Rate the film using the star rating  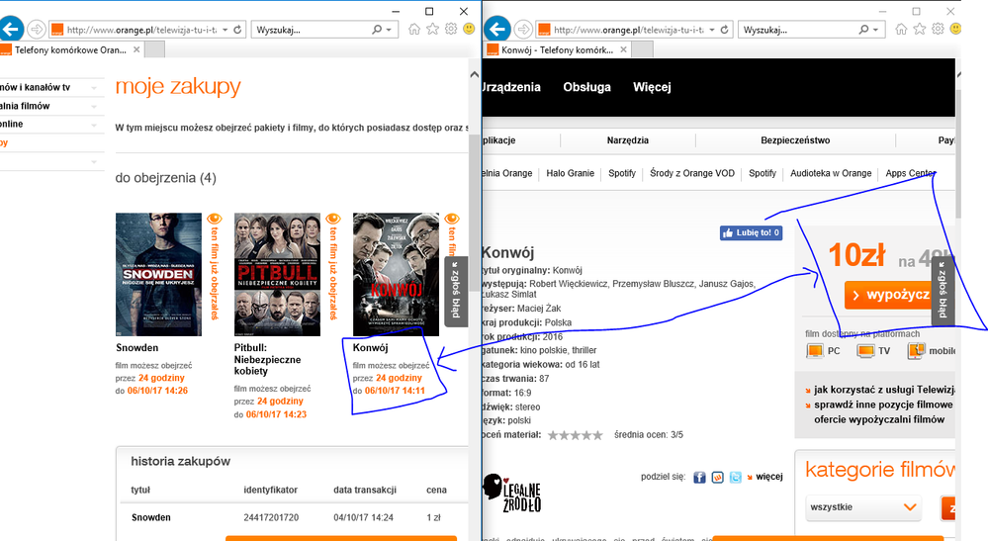coord(575,435)
